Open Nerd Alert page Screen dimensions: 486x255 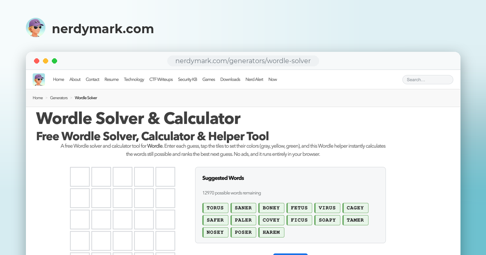tap(254, 79)
